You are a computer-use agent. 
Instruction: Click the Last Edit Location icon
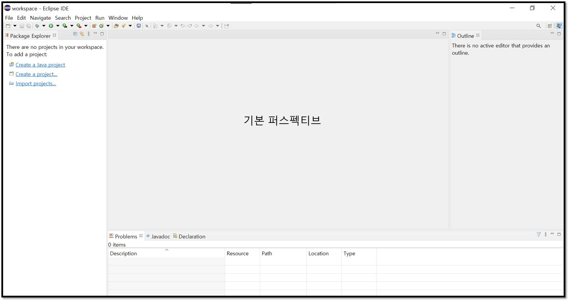[x=183, y=26]
